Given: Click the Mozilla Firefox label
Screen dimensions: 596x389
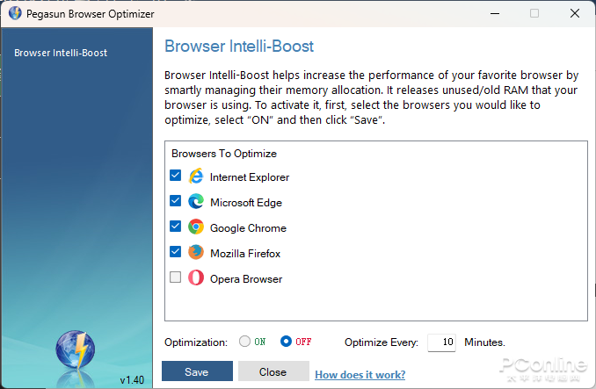Looking at the screenshot, I should pyautogui.click(x=245, y=254).
